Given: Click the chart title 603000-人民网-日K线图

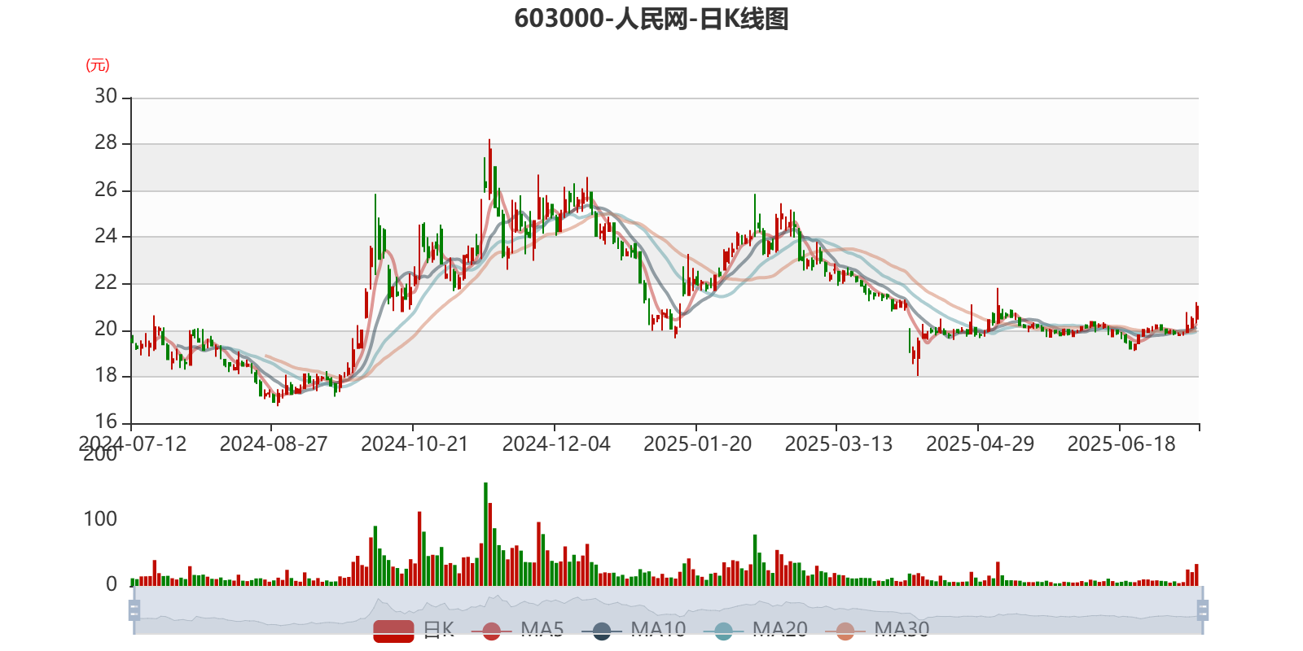Looking at the screenshot, I should pos(651,19).
